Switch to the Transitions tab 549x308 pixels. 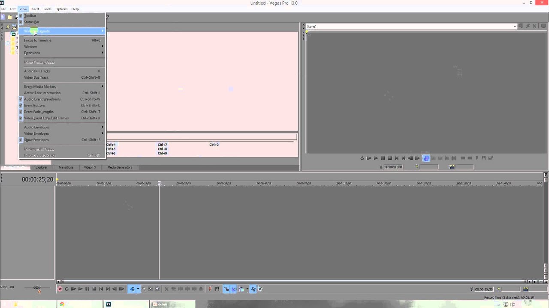point(66,167)
